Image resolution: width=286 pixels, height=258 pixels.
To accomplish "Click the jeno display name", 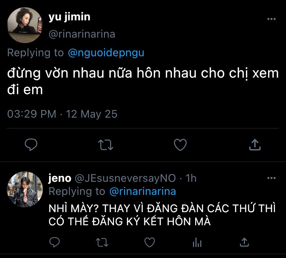I will tap(60, 178).
